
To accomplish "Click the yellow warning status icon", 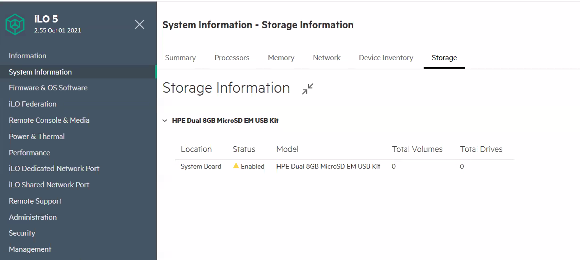I will click(x=236, y=166).
